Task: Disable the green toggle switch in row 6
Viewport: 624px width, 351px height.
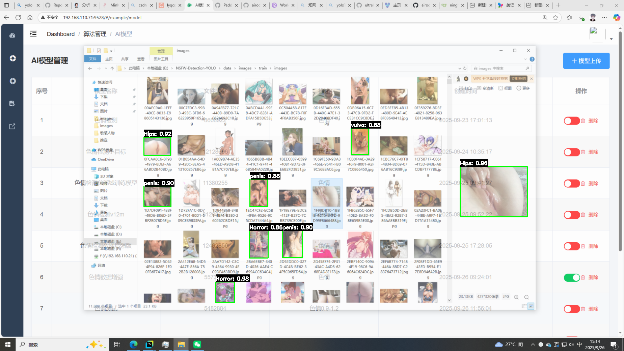Action: point(571,277)
